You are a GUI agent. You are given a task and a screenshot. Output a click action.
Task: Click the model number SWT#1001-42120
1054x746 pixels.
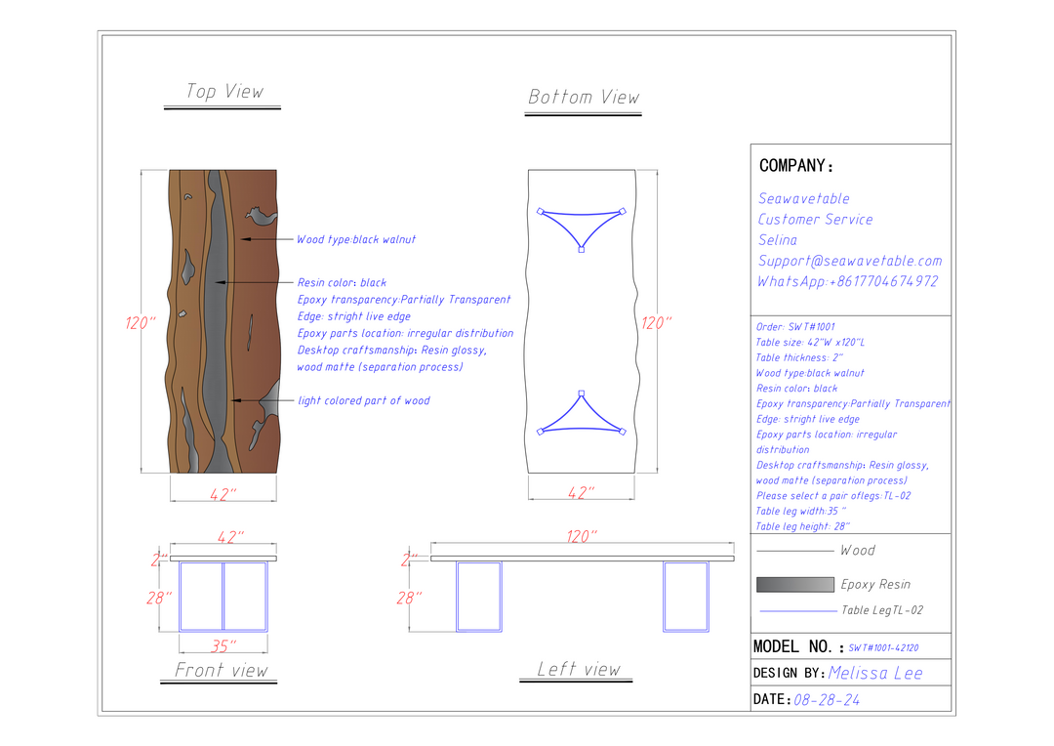(x=883, y=647)
